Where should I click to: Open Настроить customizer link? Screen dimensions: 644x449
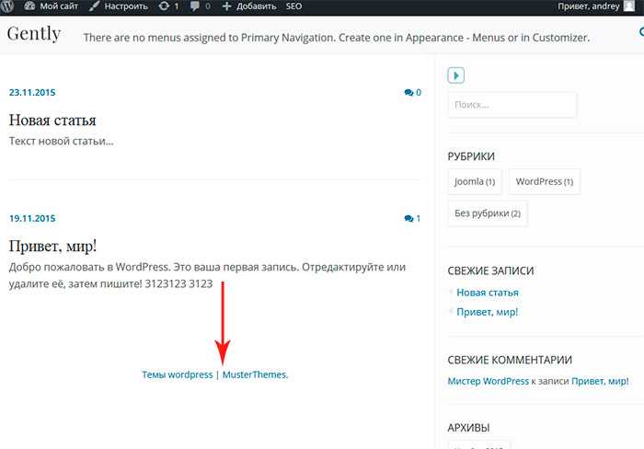click(119, 6)
